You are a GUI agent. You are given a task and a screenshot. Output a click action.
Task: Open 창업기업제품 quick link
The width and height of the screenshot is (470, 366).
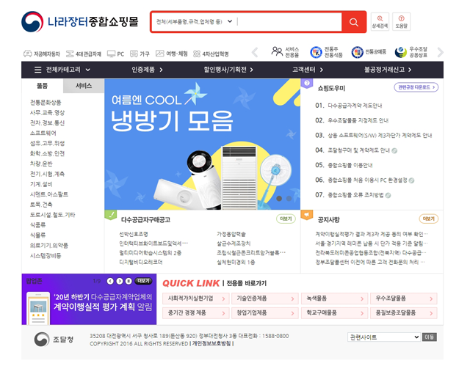(265, 313)
